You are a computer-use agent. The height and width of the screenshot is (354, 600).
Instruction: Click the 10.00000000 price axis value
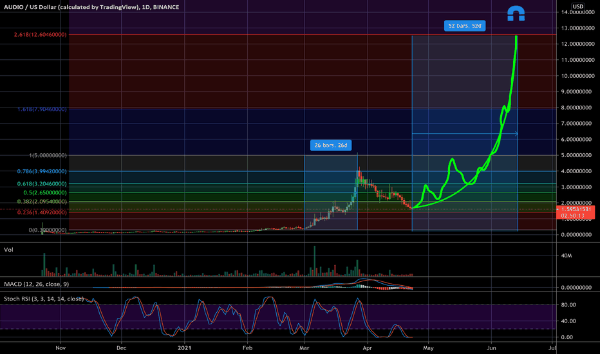click(578, 76)
